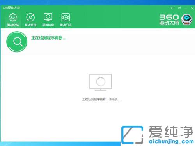Screen dimensions: 195x146
Task: Close the 360驱动大师 window
Action: tap(192, 8)
